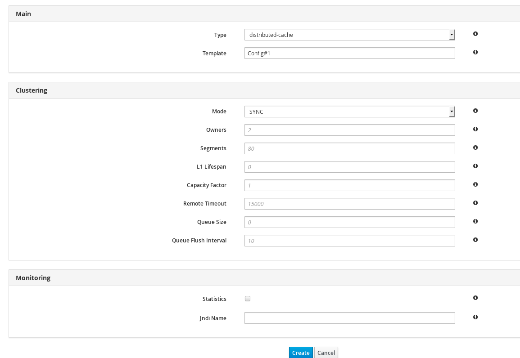Screen dimensions: 520x358
Task: Open the L1 Lifespan info icon
Action: (475, 166)
